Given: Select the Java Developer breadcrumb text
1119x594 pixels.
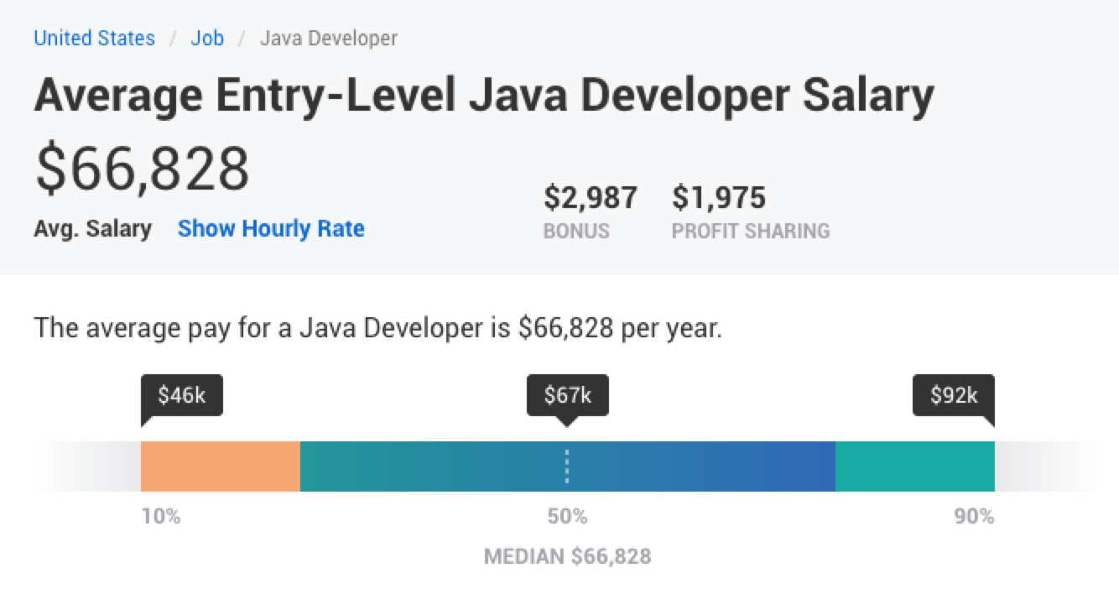Looking at the screenshot, I should tap(329, 39).
